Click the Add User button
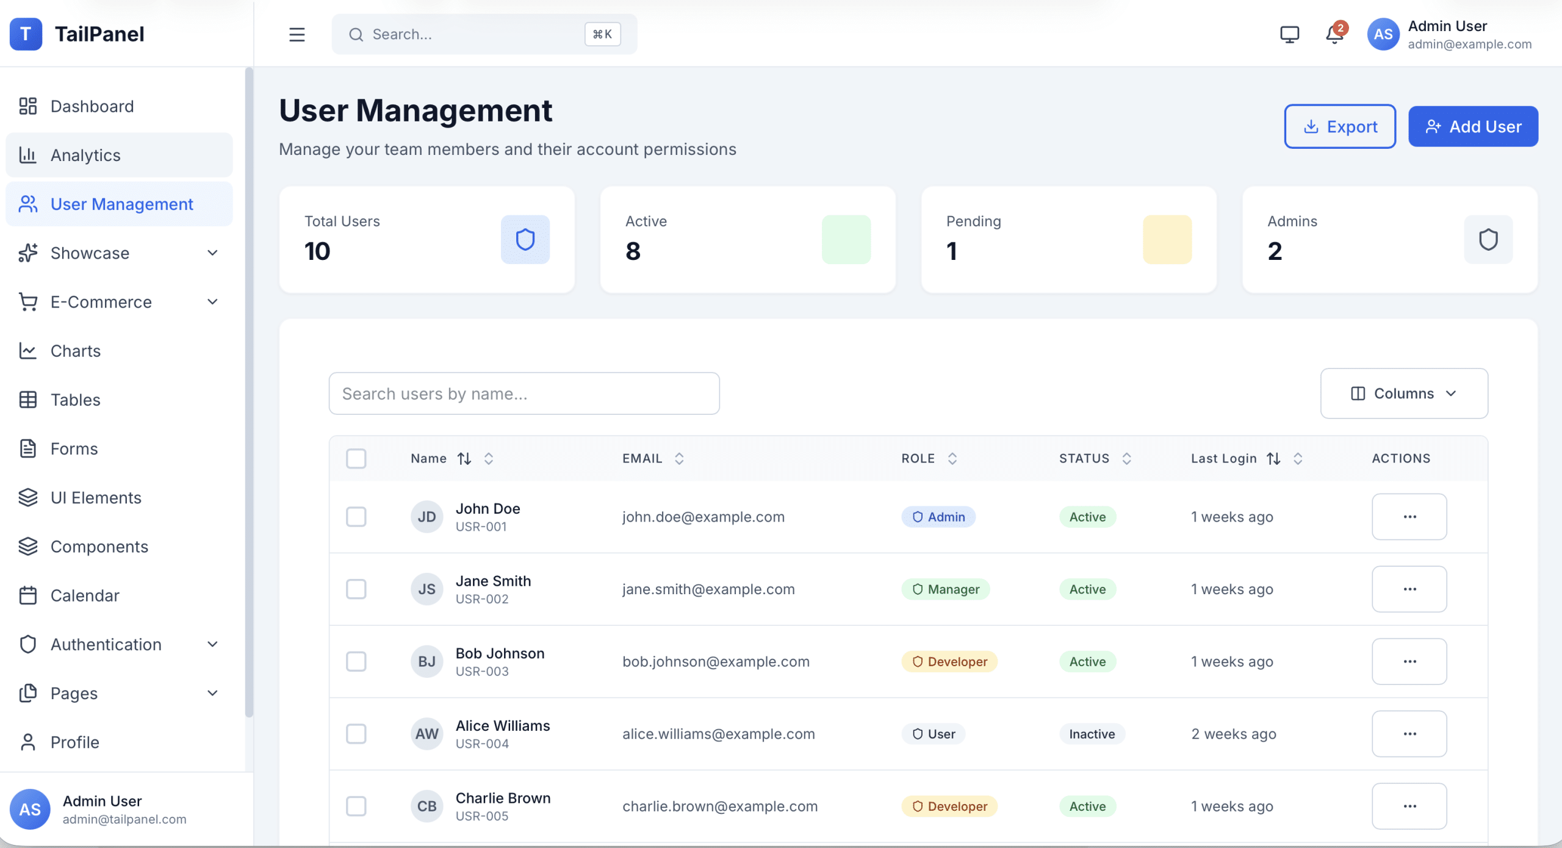Viewport: 1562px width, 848px height. click(1472, 127)
